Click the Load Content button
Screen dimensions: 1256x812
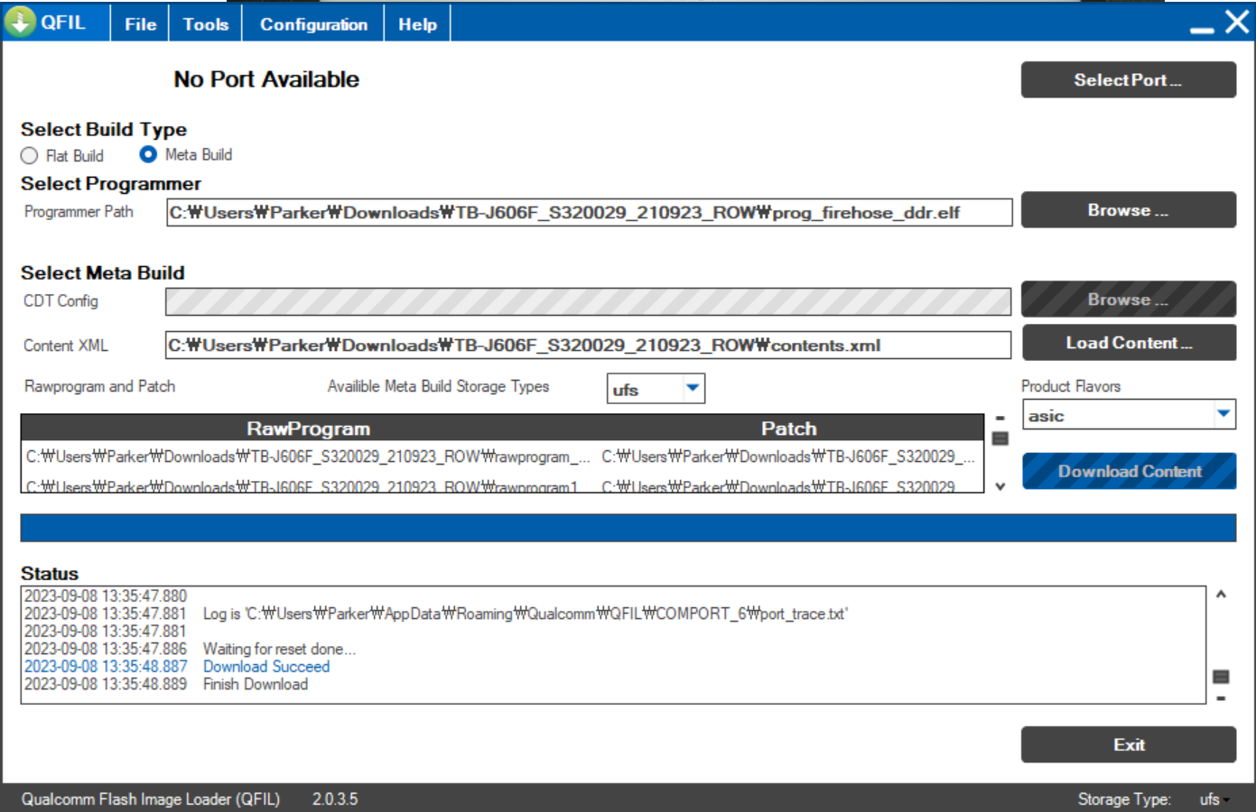coord(1129,342)
